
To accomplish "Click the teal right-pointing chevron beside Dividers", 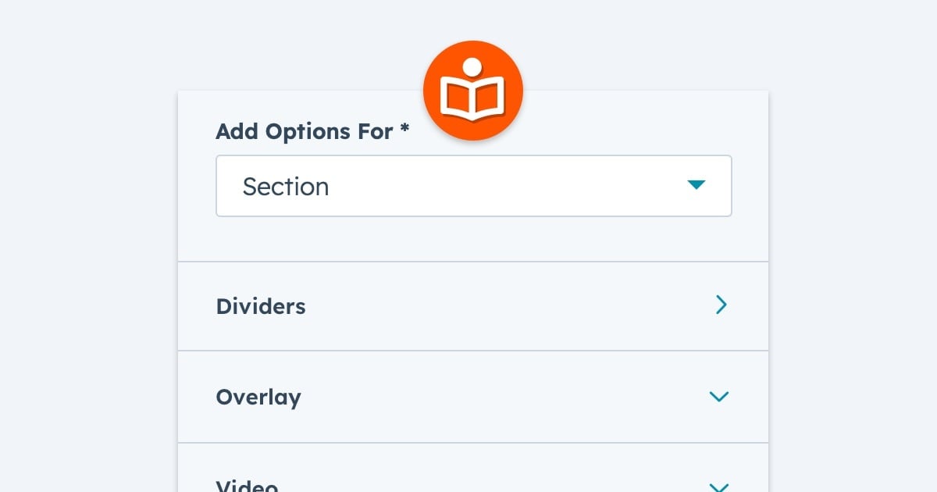I will click(721, 305).
